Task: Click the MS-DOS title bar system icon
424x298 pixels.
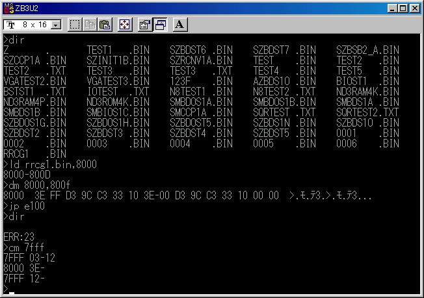Action: point(8,8)
